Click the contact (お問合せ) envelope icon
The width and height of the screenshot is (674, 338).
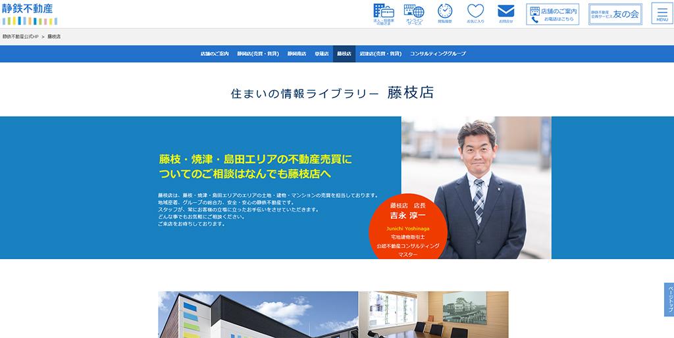(x=505, y=13)
